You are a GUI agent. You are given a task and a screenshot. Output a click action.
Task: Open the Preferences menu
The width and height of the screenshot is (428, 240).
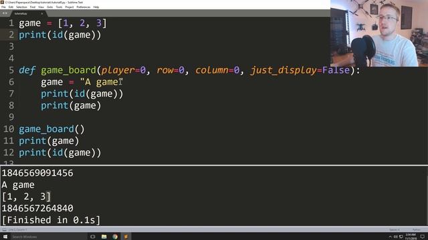(x=83, y=7)
